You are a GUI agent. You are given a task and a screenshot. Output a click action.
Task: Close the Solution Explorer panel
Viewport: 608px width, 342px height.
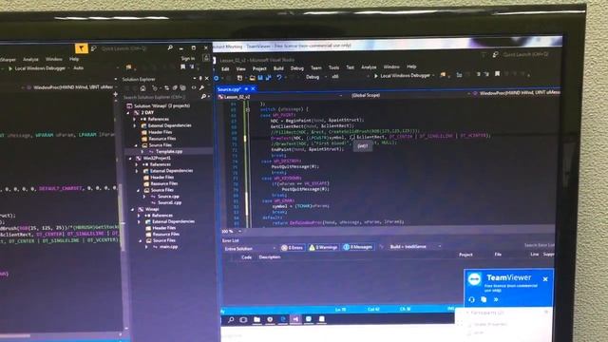coord(207,79)
